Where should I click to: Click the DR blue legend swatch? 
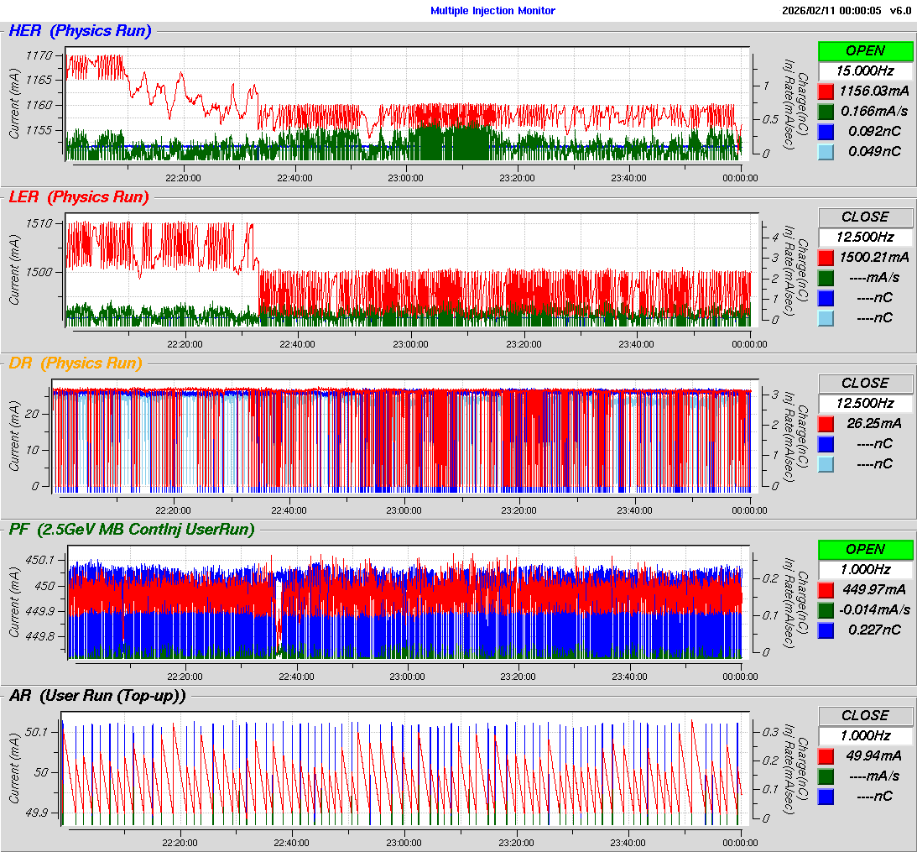[826, 443]
